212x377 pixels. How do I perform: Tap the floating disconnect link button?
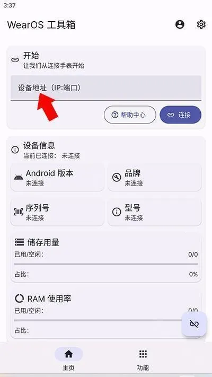[x=194, y=324]
